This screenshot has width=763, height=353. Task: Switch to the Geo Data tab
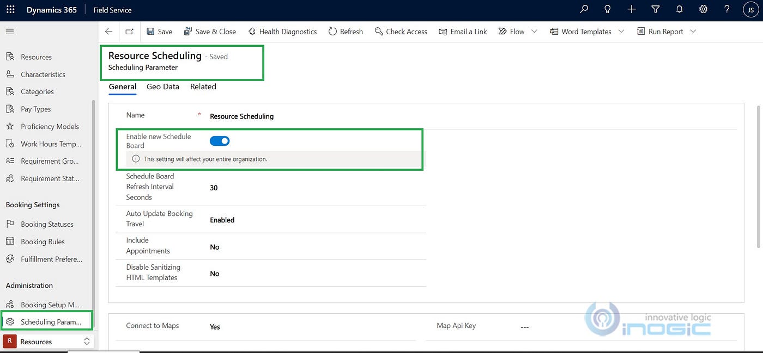click(163, 86)
